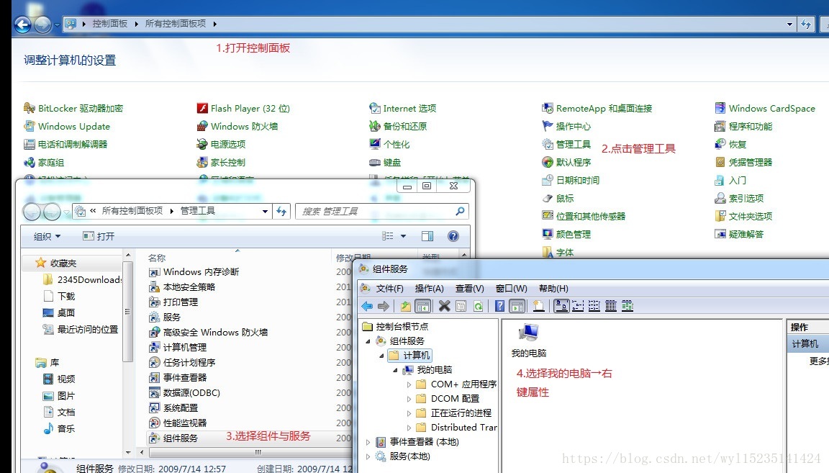Expand the COM+ 应用程序 folder
This screenshot has width=829, height=473.
[x=409, y=384]
